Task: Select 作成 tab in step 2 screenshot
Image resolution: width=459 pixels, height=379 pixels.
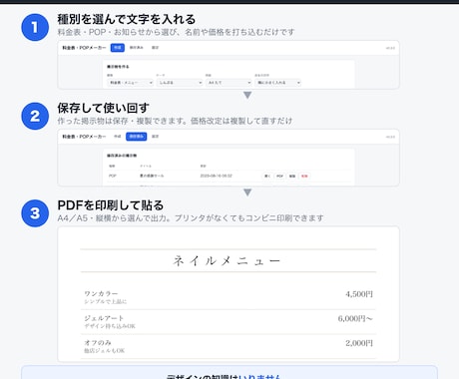Action: [118, 137]
